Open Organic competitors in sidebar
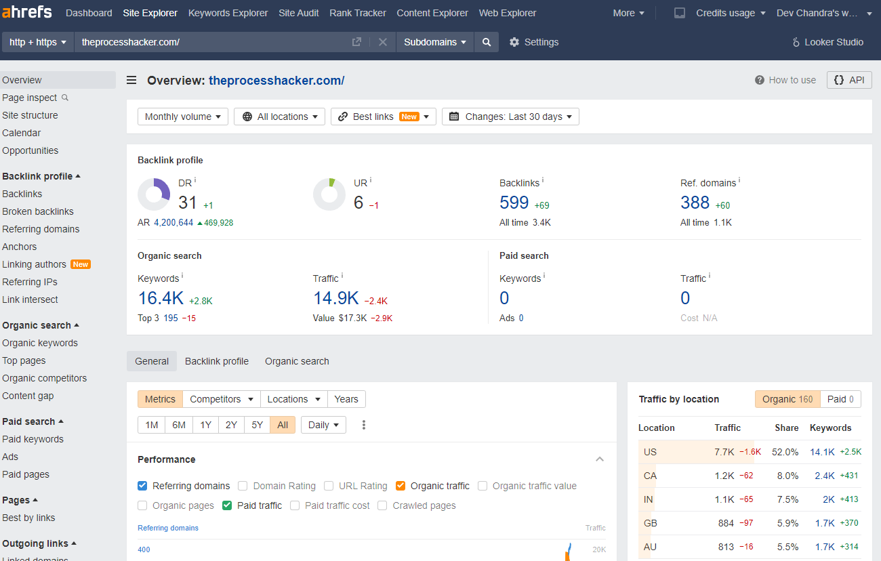 coord(44,378)
